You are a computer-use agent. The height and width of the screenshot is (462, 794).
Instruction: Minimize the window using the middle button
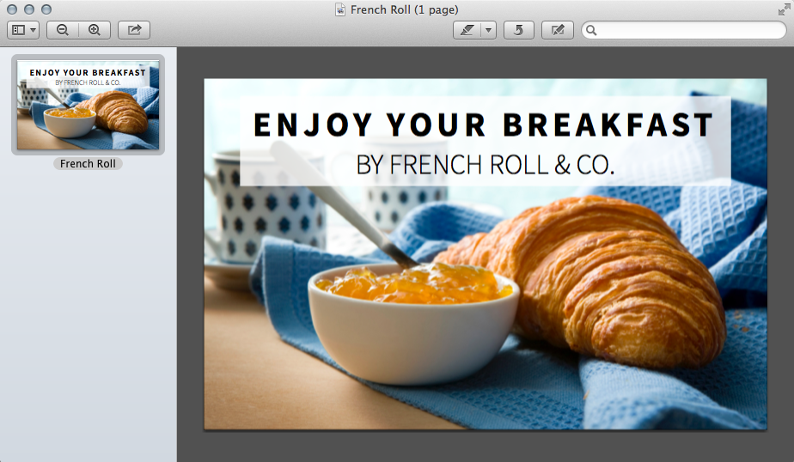tap(29, 9)
